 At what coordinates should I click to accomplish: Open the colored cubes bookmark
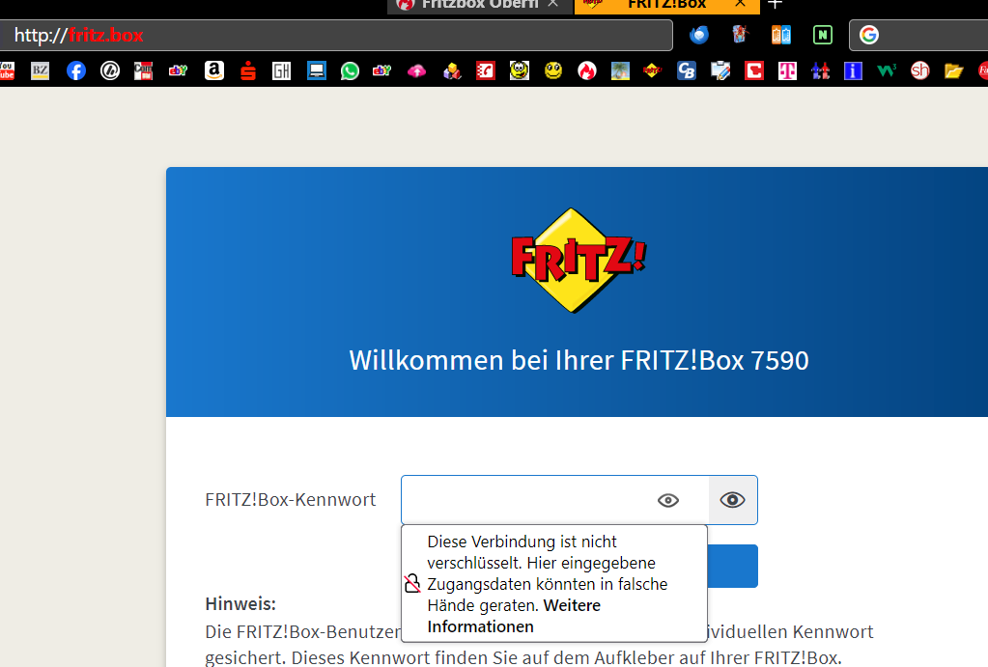(452, 70)
